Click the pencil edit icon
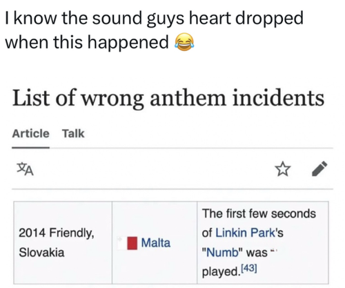345x288 pixels. (x=319, y=169)
